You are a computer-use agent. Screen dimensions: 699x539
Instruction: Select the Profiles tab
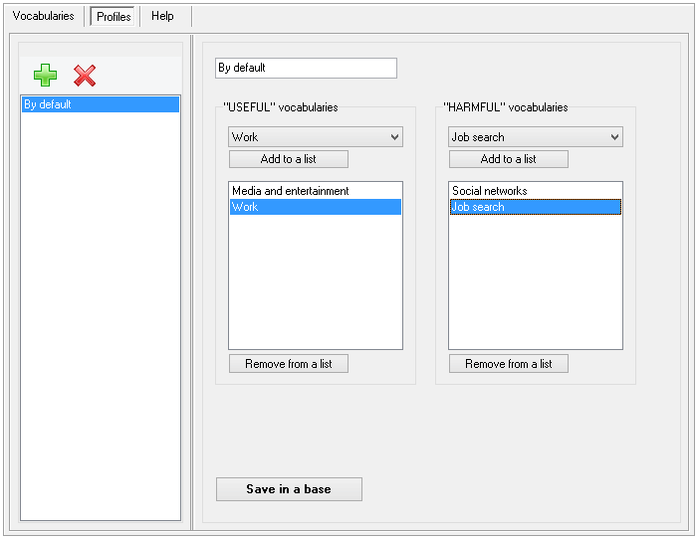click(114, 17)
